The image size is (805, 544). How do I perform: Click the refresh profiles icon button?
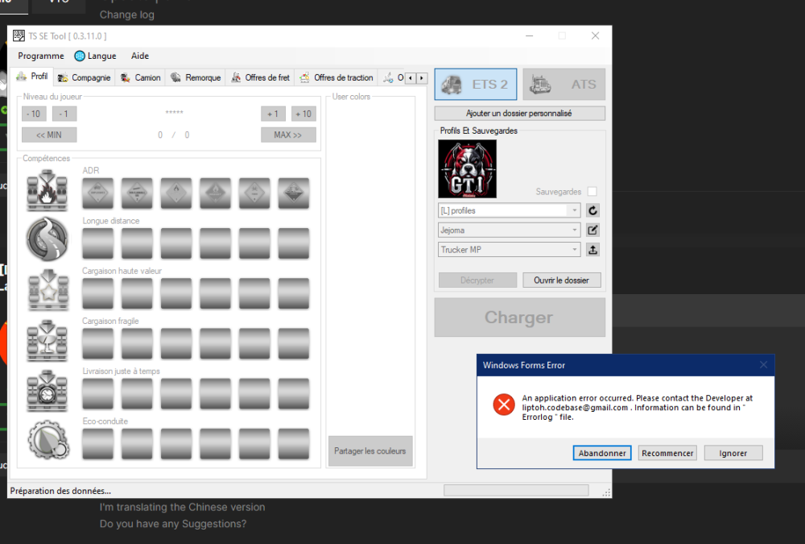click(592, 210)
